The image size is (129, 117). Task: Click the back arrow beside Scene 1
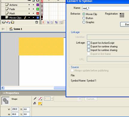click(x=3, y=29)
